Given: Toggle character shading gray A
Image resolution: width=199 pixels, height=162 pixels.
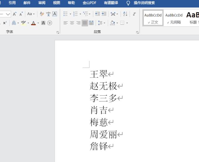Looking at the screenshot, I should pos(43,23).
